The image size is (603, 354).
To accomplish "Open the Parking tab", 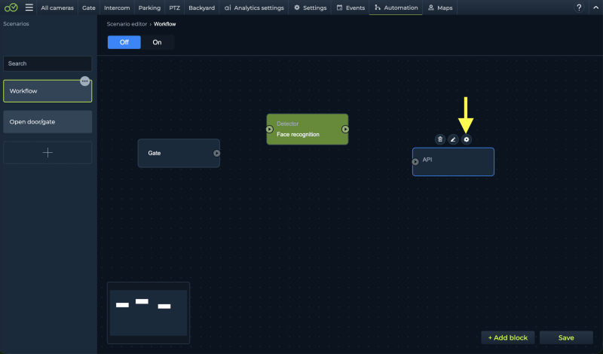I will 149,8.
